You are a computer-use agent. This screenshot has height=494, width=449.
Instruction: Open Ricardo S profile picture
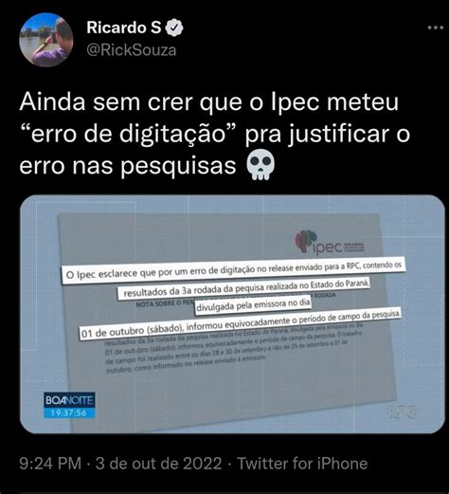[x=46, y=40]
